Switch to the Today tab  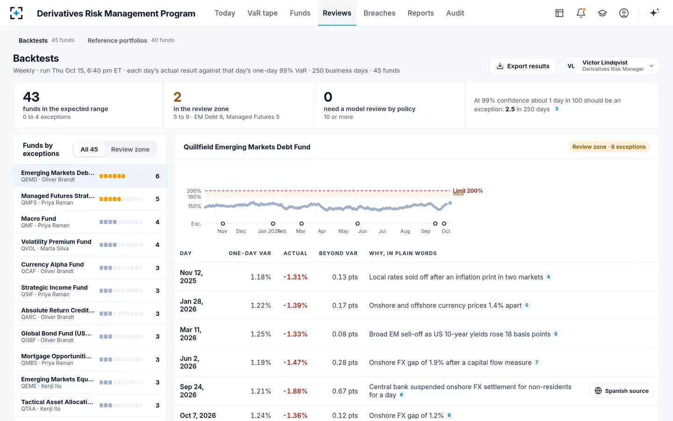point(225,13)
